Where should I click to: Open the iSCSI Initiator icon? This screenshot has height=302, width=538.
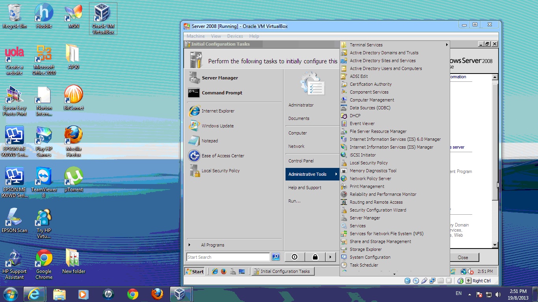[344, 155]
